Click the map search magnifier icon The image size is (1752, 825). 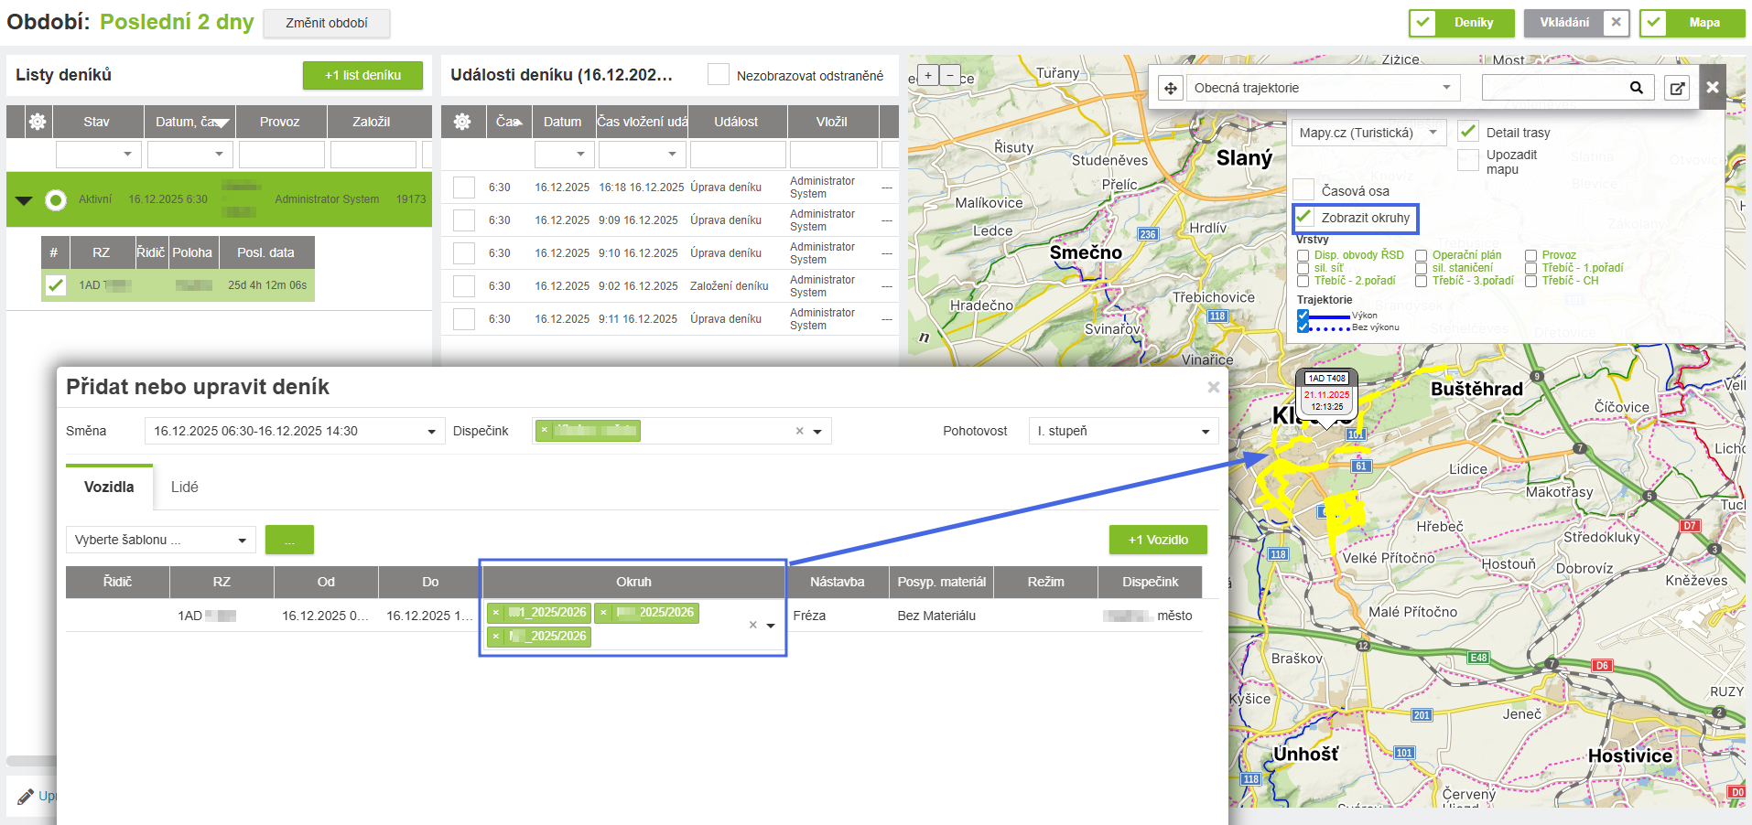pyautogui.click(x=1636, y=88)
